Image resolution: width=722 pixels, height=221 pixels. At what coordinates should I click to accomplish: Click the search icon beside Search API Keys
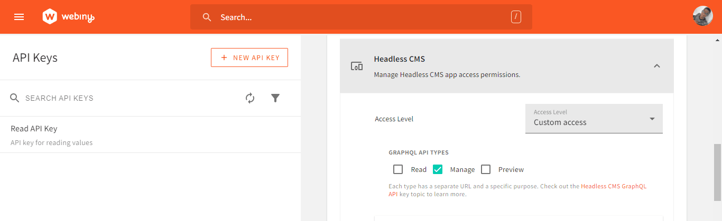point(15,98)
